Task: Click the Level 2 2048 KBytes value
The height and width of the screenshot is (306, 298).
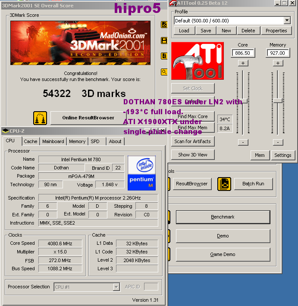Action: (x=137, y=260)
